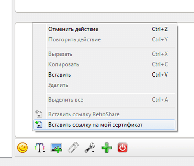
Task: Click the RetroShare link icon in the menu
Action: click(38, 114)
